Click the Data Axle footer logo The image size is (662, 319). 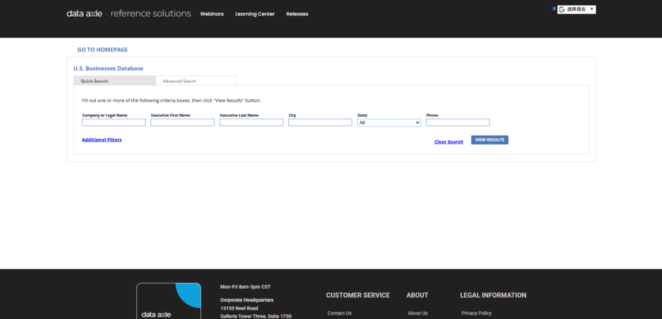click(169, 302)
